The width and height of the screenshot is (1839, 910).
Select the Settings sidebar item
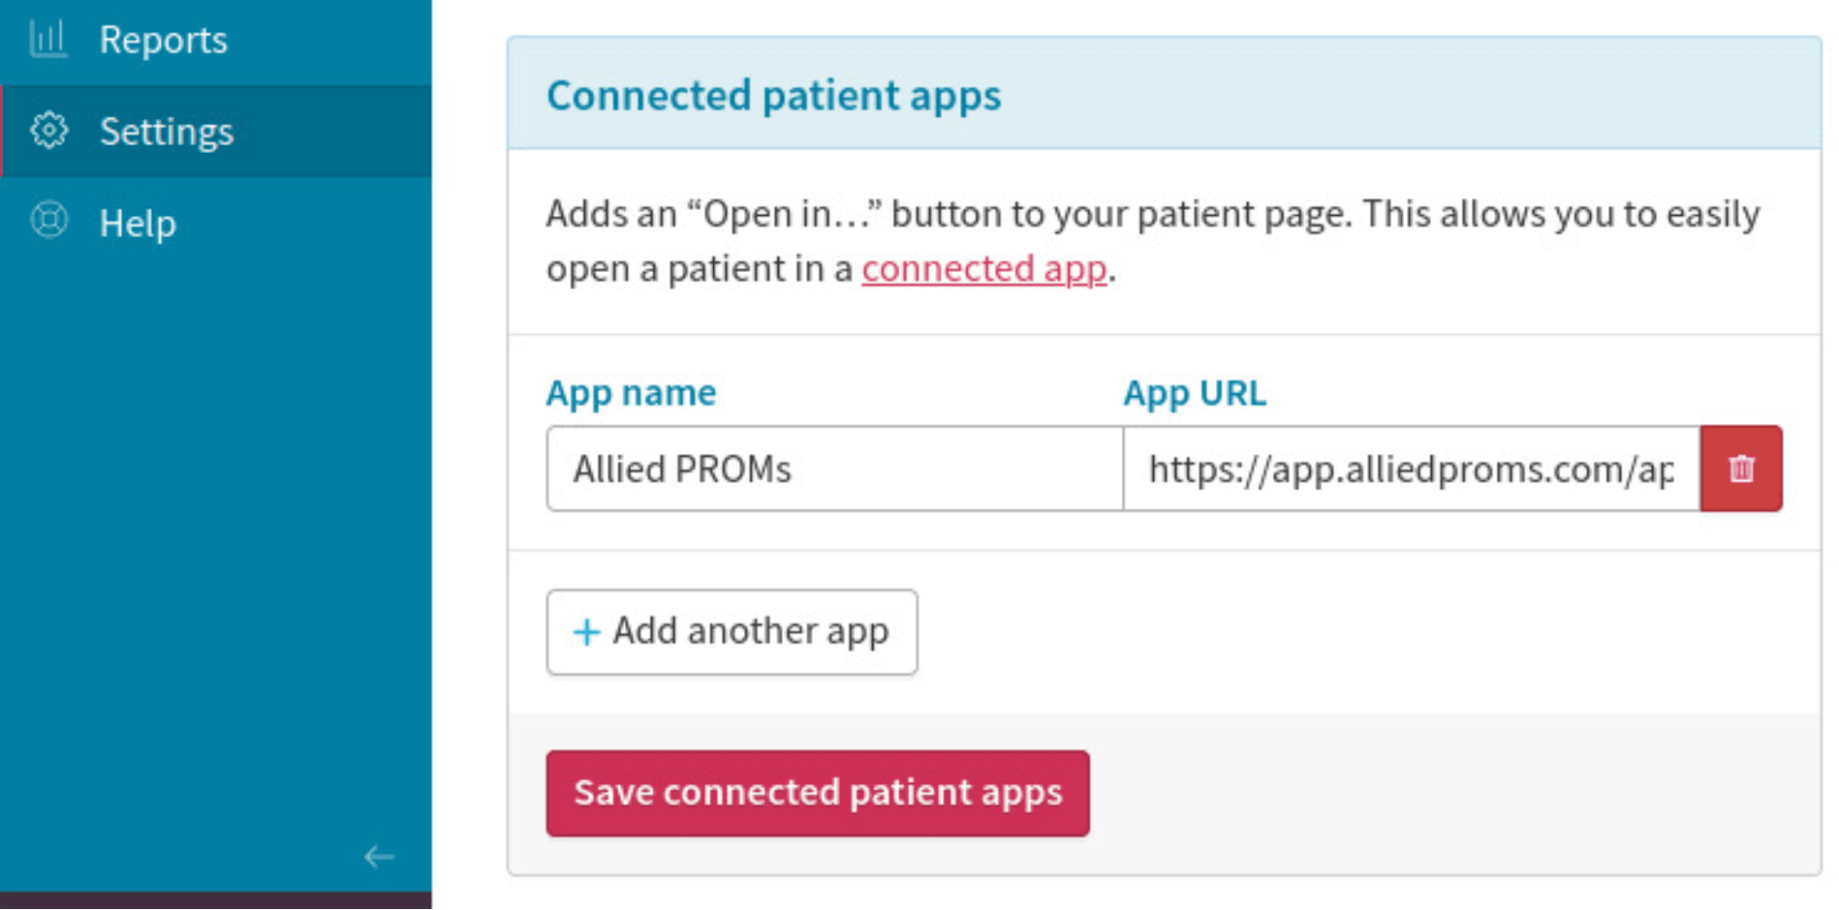[166, 131]
